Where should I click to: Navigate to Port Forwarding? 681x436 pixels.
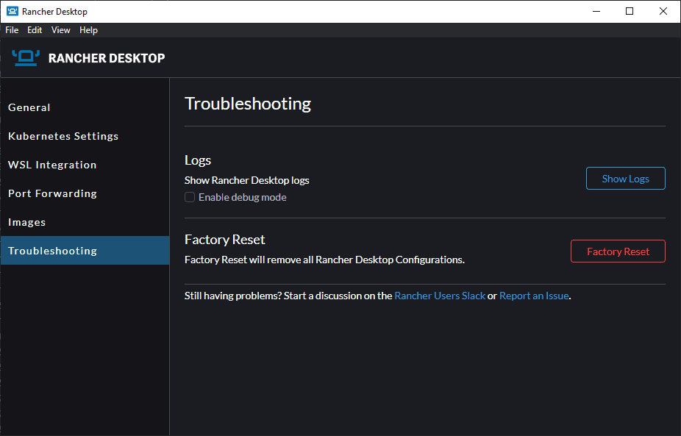point(52,193)
